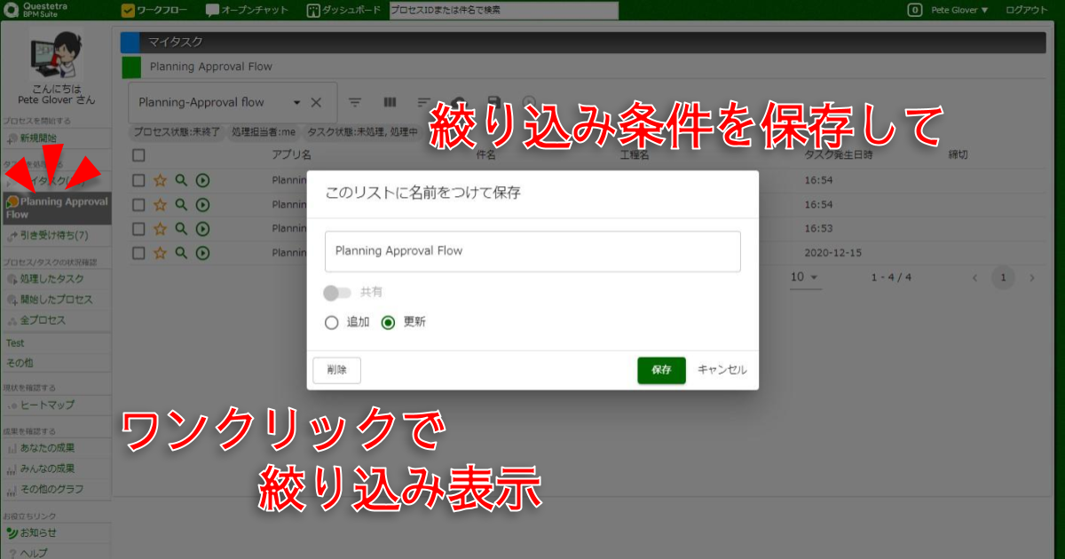Screen dimensions: 1065x559
Task: Open the column display settings icon
Action: [390, 102]
